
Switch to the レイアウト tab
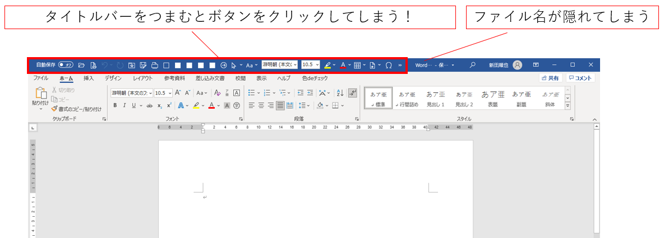142,78
